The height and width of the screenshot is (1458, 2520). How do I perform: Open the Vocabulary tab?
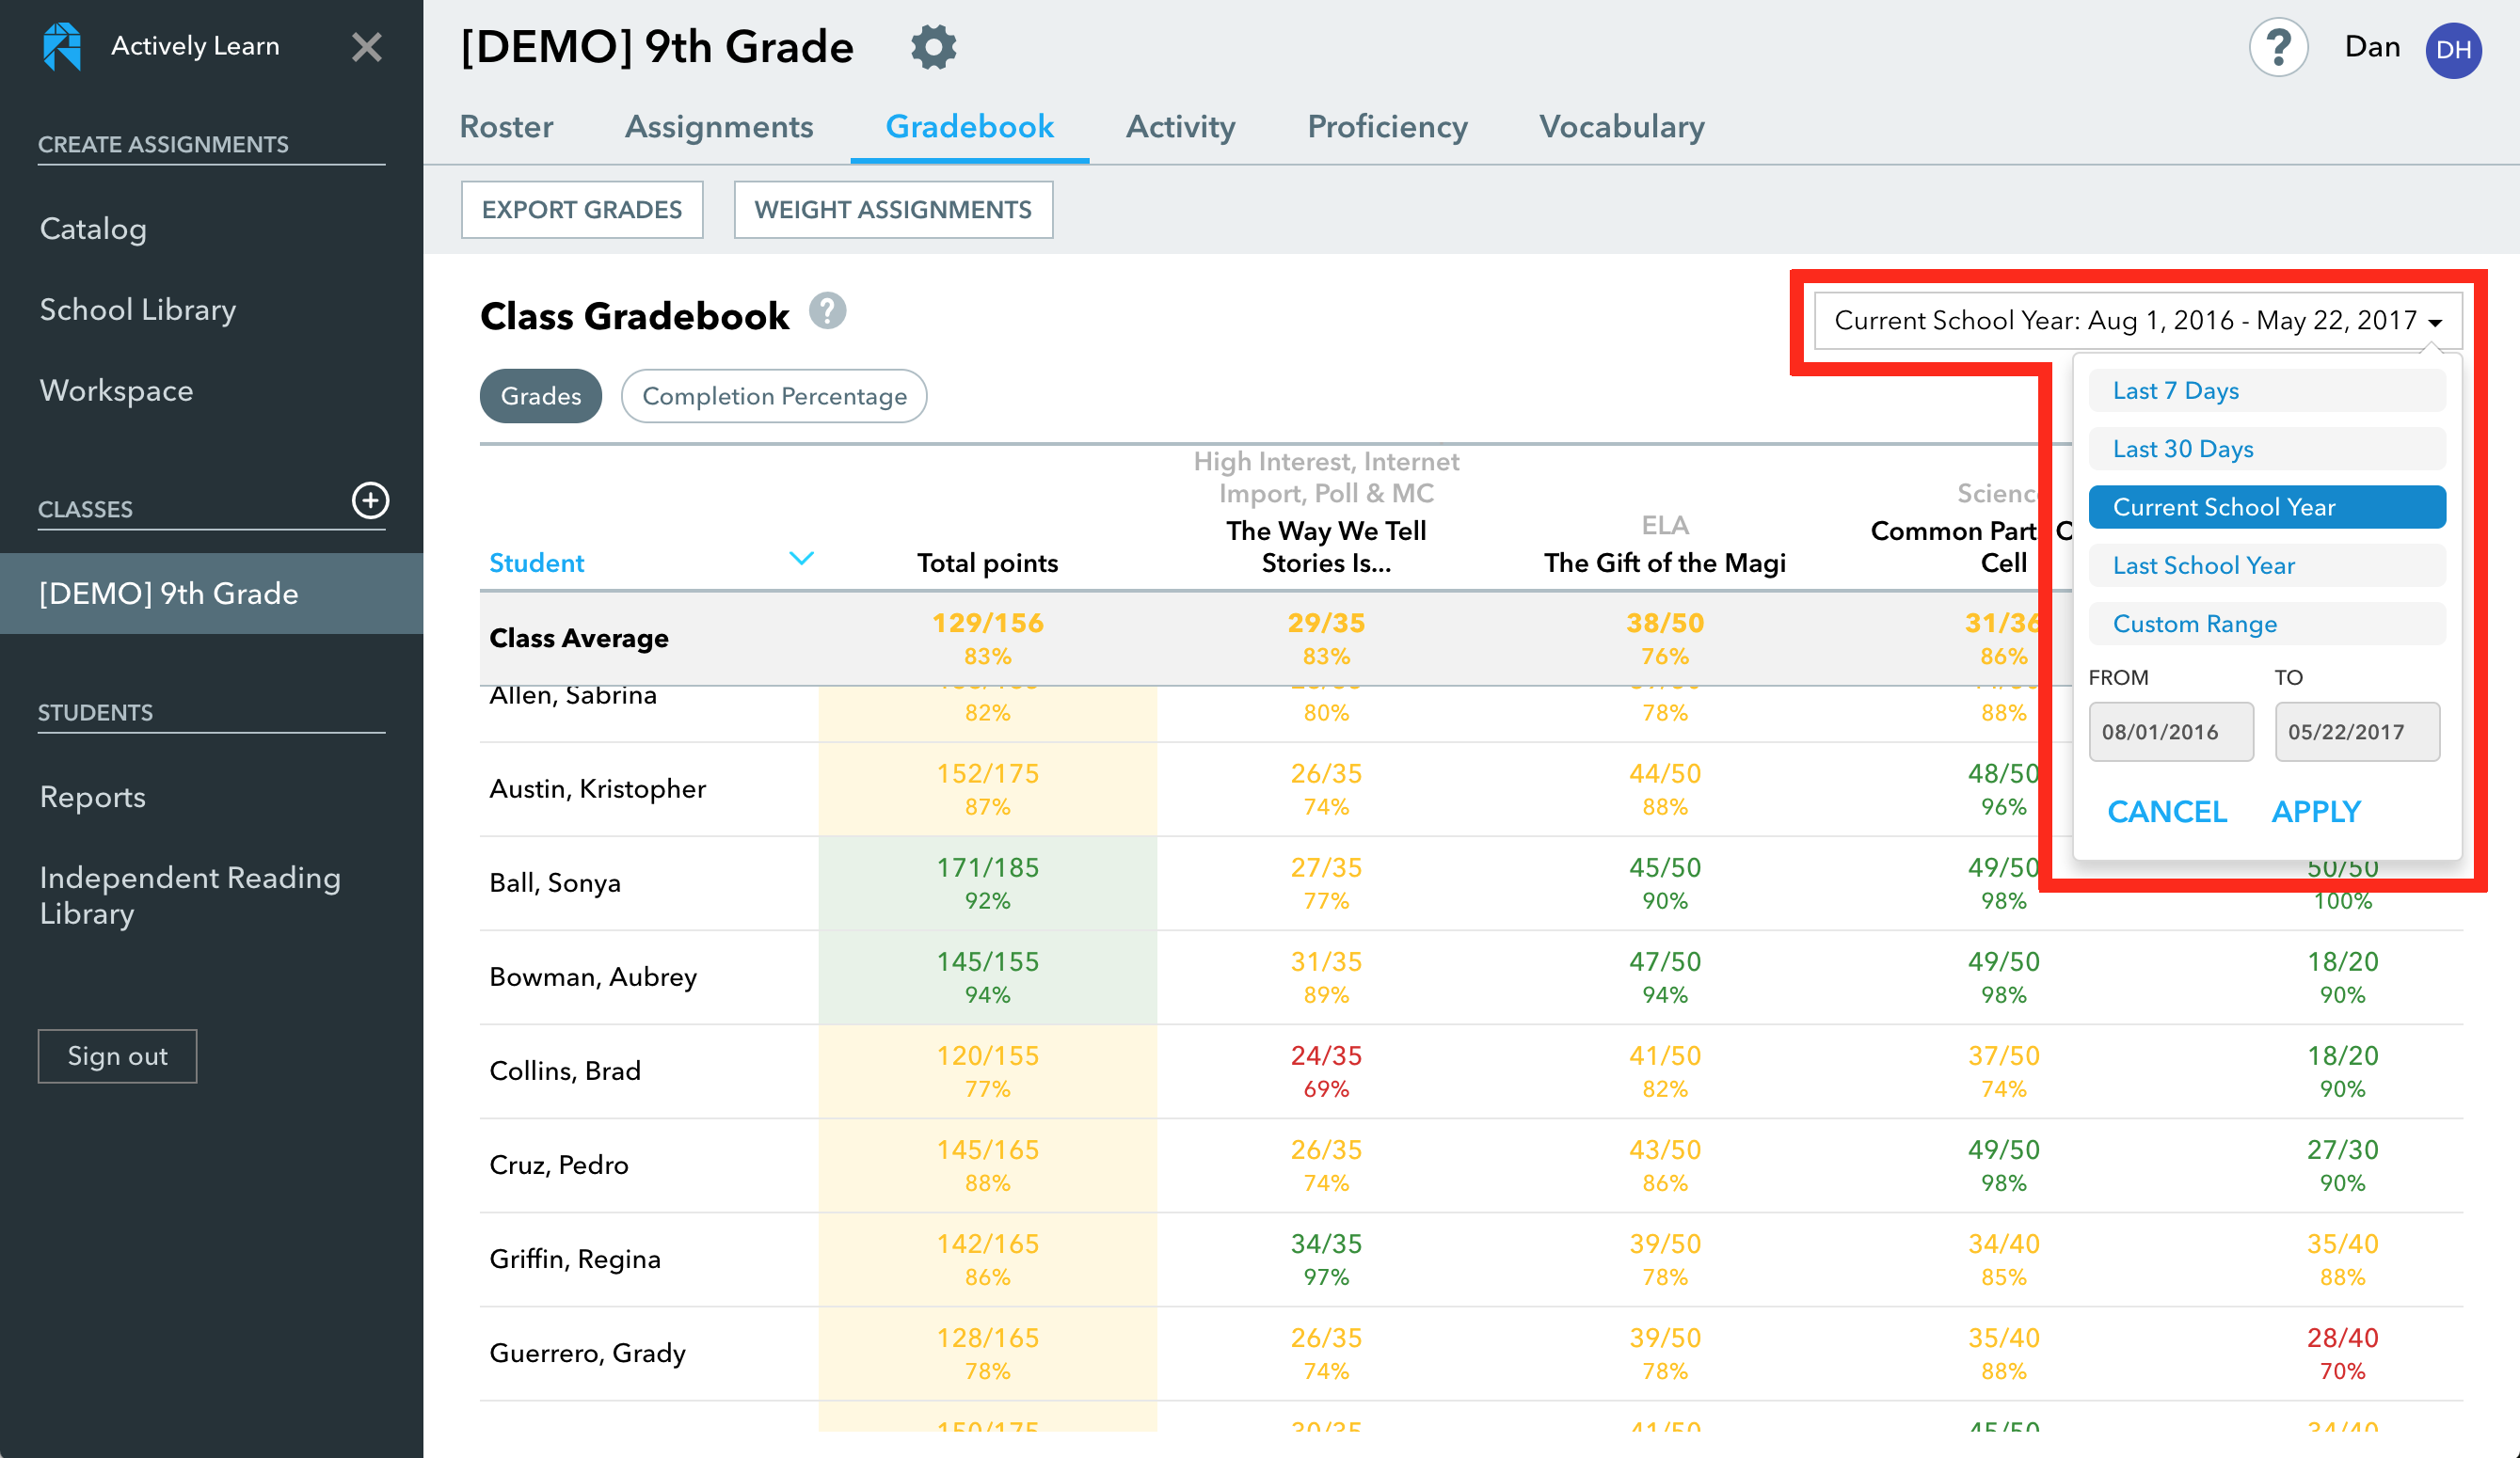tap(1621, 127)
